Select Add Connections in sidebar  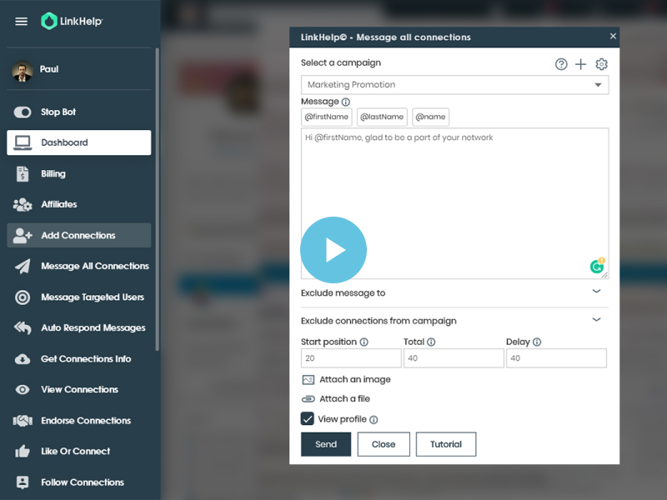coord(78,235)
